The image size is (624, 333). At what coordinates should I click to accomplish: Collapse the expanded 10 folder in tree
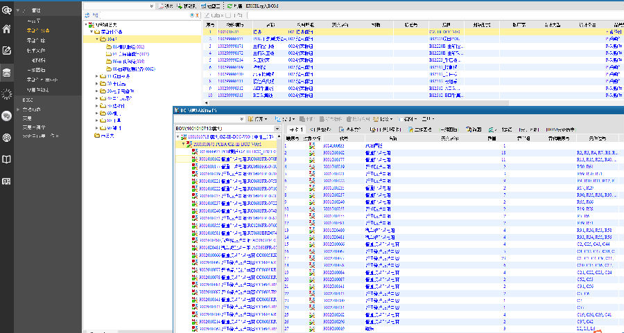click(96, 39)
